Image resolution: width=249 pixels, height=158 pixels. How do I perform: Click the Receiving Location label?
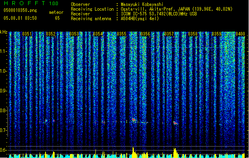click(92, 9)
